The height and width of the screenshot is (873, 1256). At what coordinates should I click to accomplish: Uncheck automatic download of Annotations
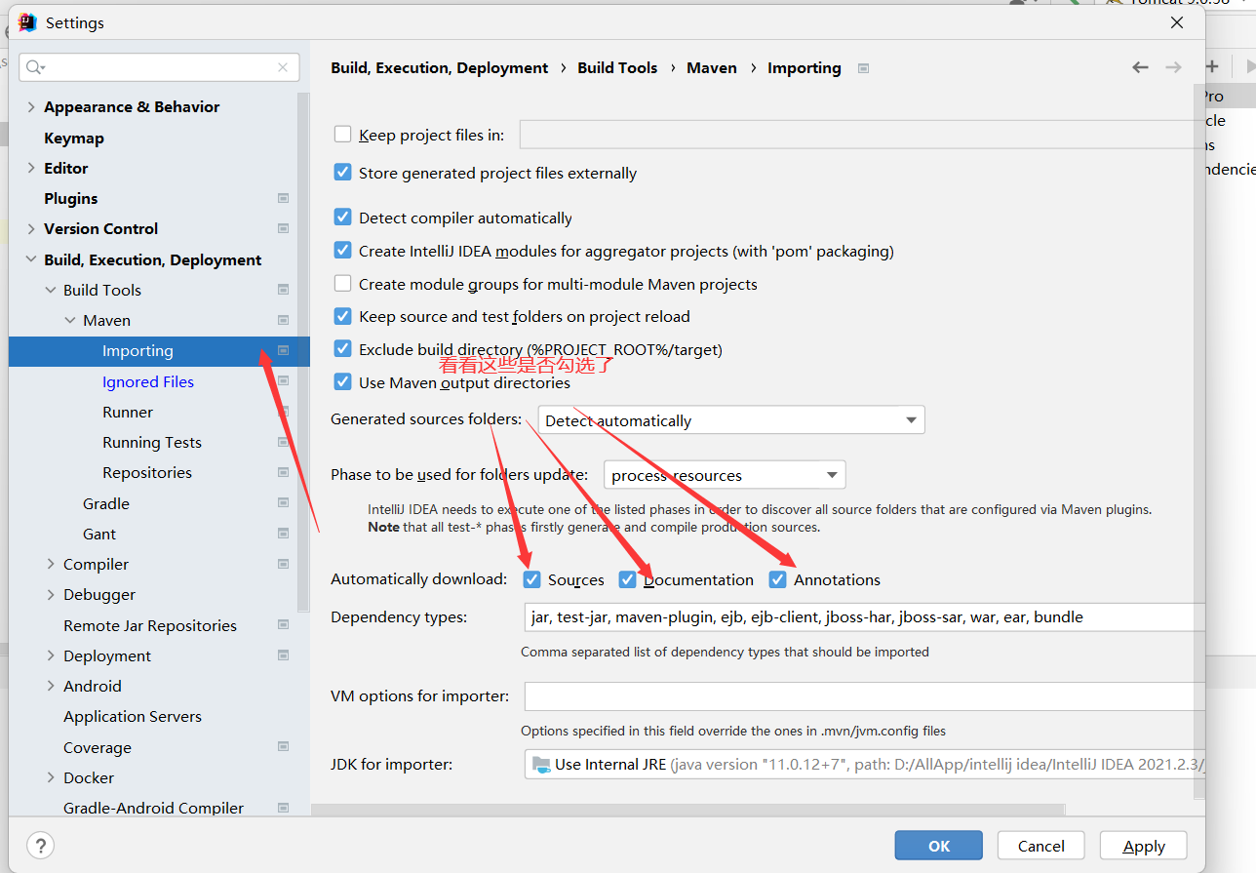click(777, 579)
